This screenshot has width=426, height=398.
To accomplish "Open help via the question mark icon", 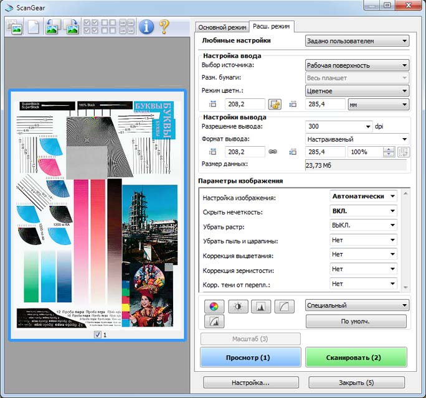I will (x=164, y=26).
